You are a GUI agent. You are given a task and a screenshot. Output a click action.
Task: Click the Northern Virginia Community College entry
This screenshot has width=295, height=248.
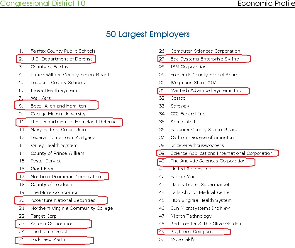tap(72, 208)
